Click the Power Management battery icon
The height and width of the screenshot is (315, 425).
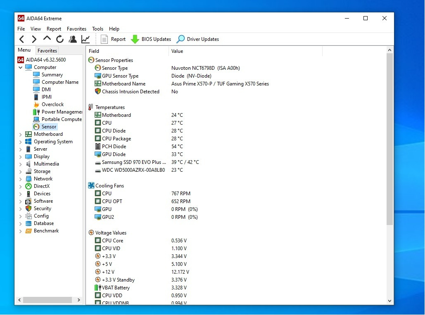[36, 112]
